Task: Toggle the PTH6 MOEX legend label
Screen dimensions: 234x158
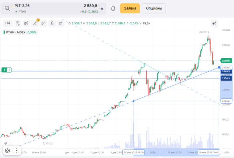Action: tap(19, 32)
